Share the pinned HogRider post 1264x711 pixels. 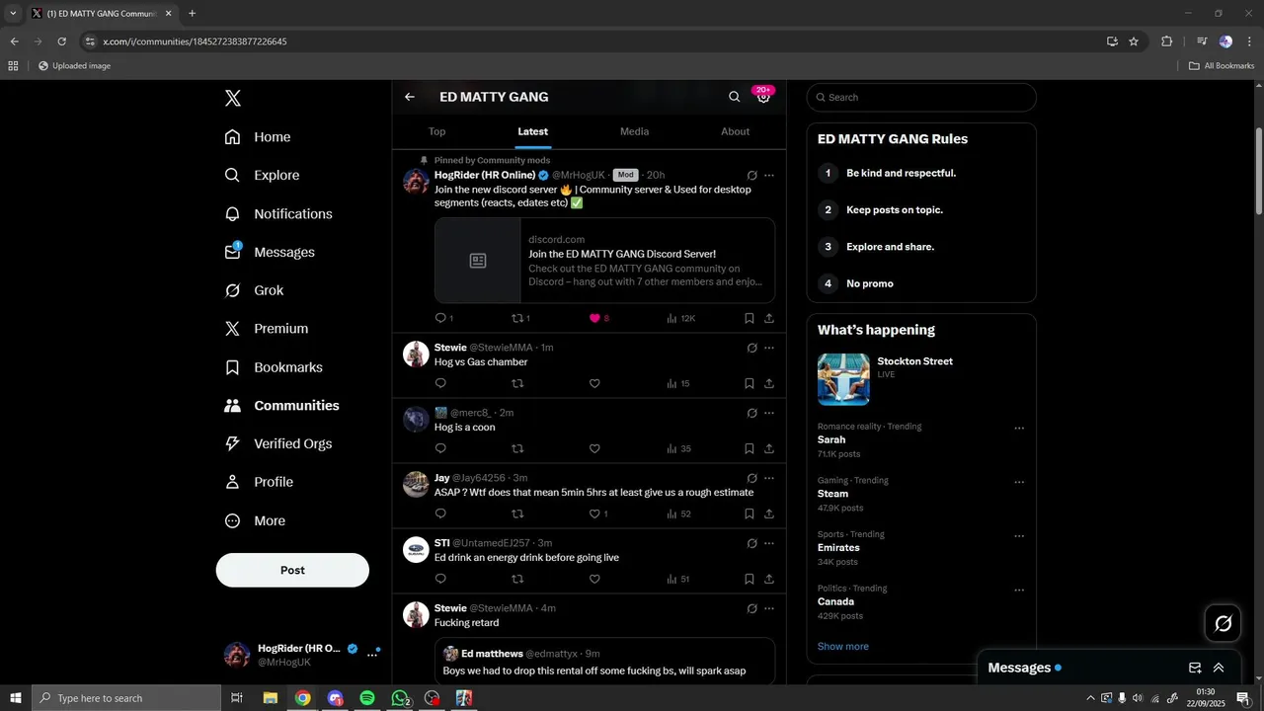pos(769,318)
